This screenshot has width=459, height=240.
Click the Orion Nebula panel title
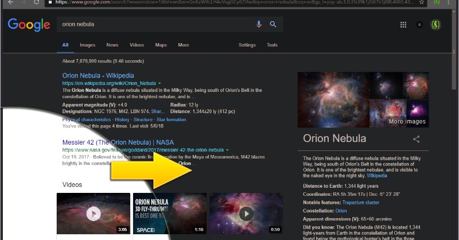coord(334,138)
